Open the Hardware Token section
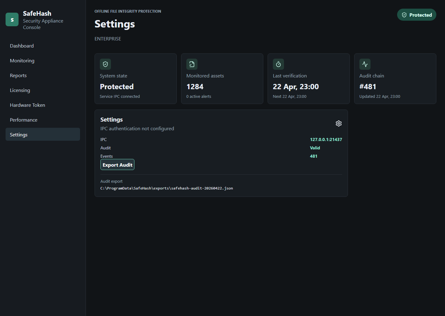 tap(27, 105)
